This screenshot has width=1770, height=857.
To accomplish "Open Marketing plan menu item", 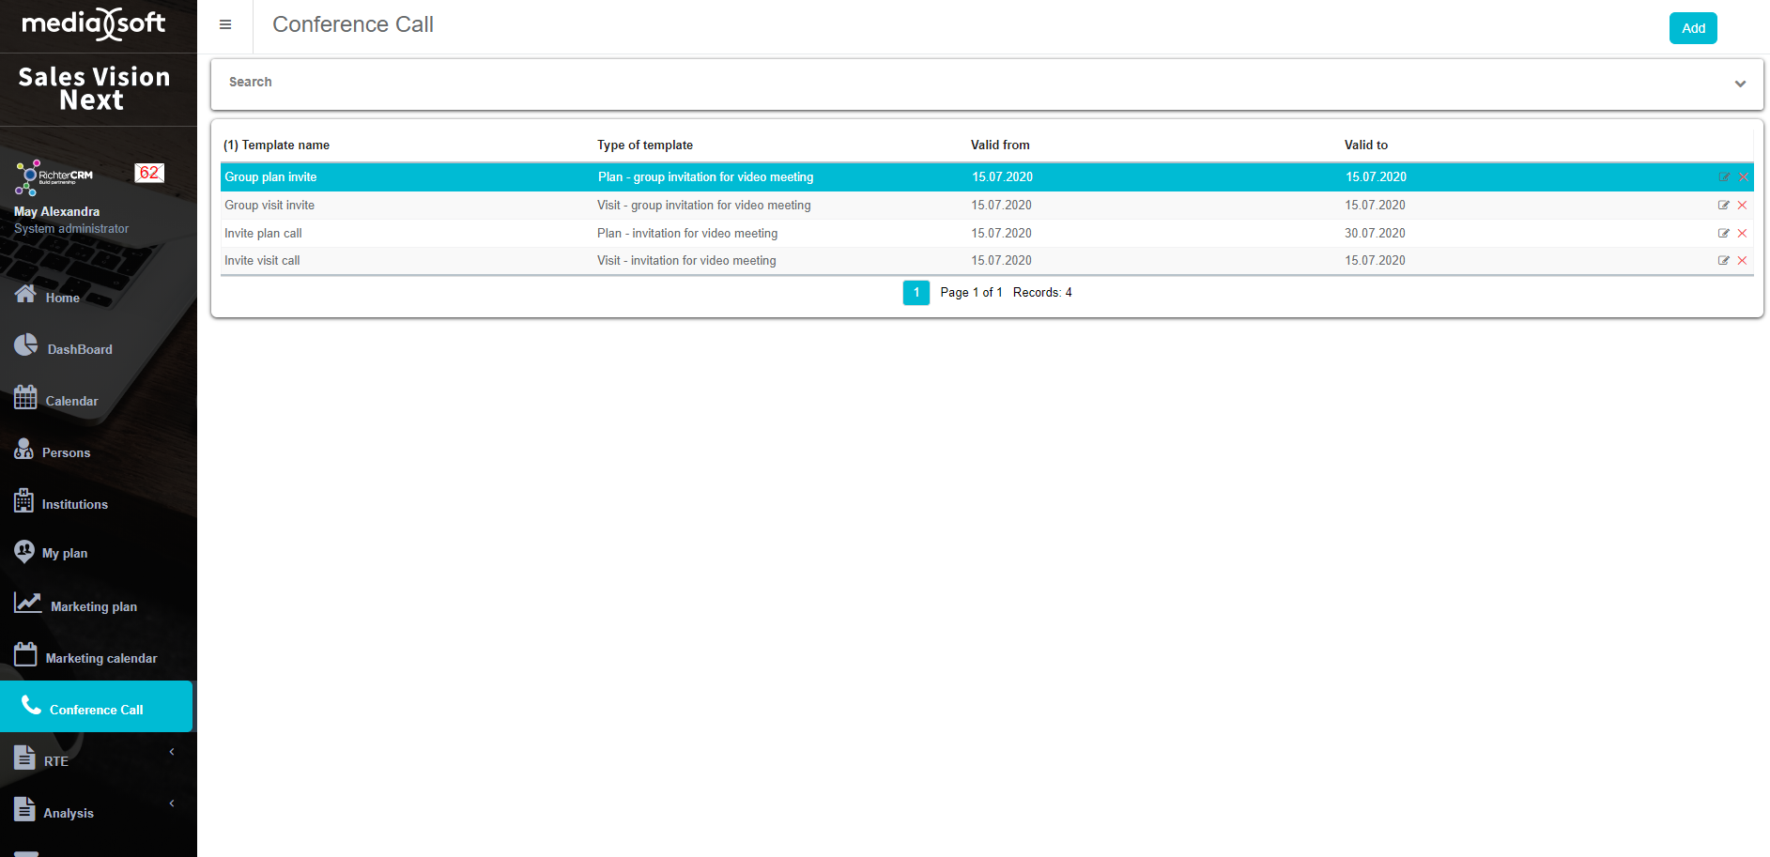I will (x=93, y=606).
